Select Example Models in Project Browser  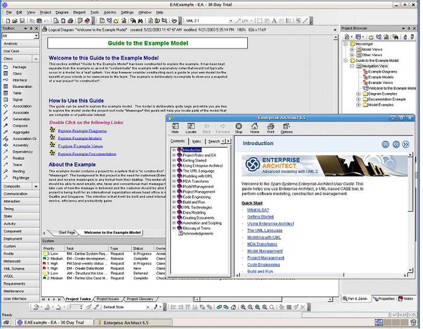[x=381, y=77]
